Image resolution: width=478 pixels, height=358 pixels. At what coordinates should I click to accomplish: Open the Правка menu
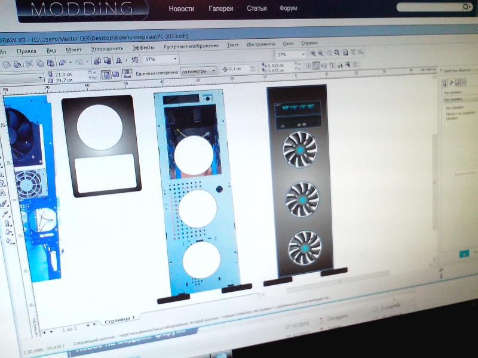[26, 51]
